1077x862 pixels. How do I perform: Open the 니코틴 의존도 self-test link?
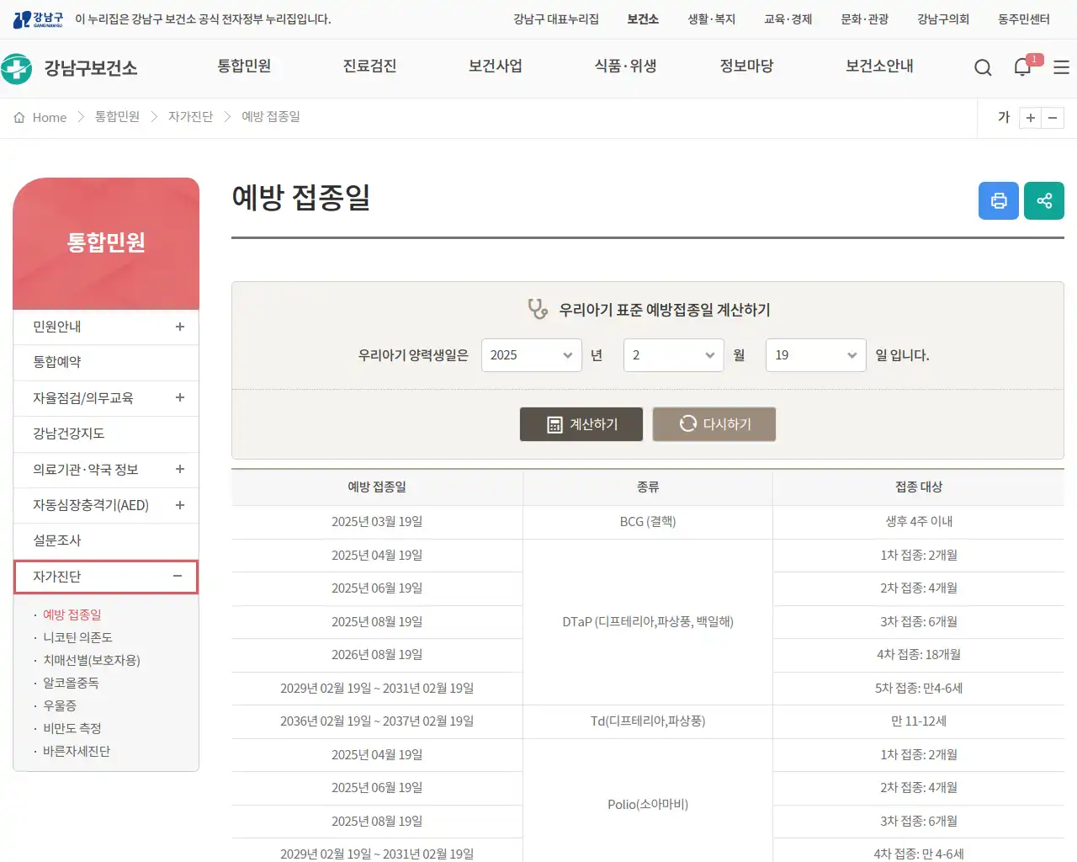[77, 637]
